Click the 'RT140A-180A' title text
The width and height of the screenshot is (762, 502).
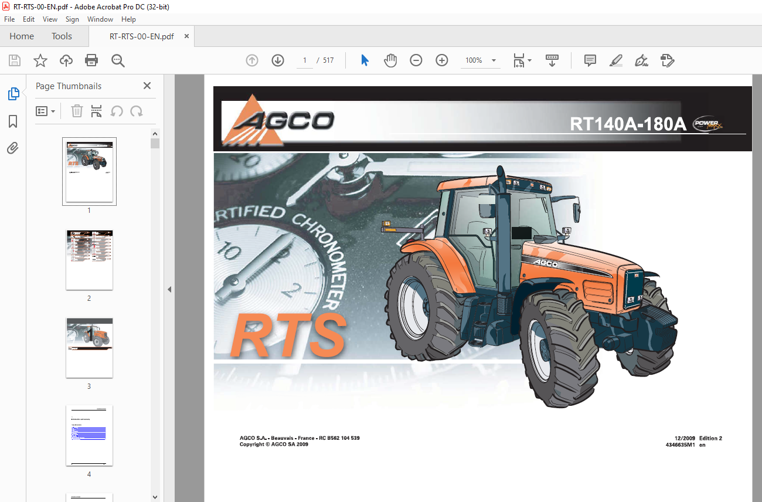628,124
